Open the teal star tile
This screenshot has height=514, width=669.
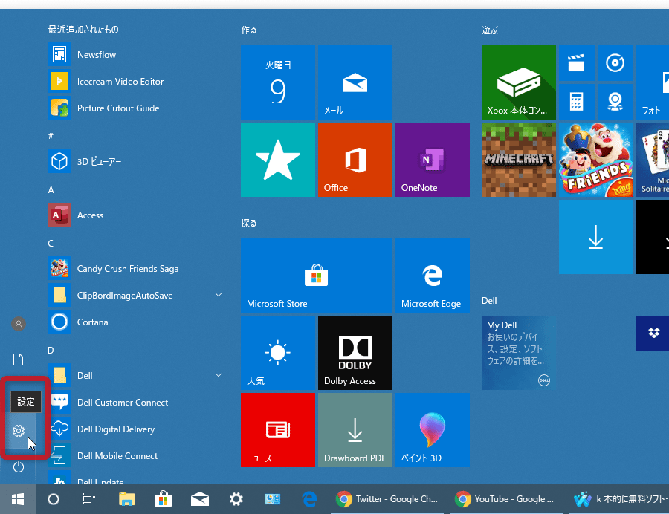click(x=278, y=160)
